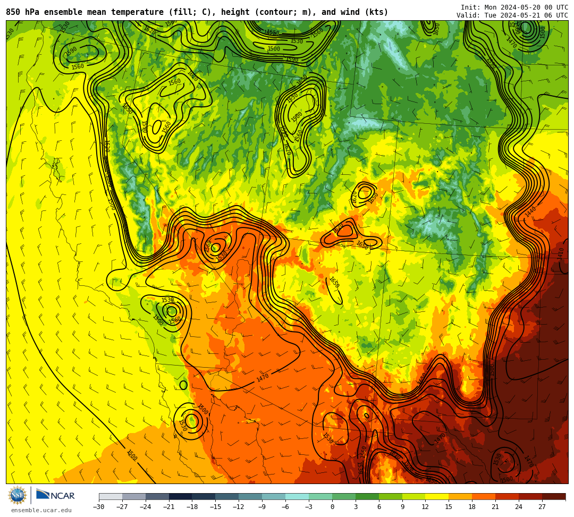Click the 15 colorbar tick label
The height and width of the screenshot is (517, 574).
[x=449, y=507]
